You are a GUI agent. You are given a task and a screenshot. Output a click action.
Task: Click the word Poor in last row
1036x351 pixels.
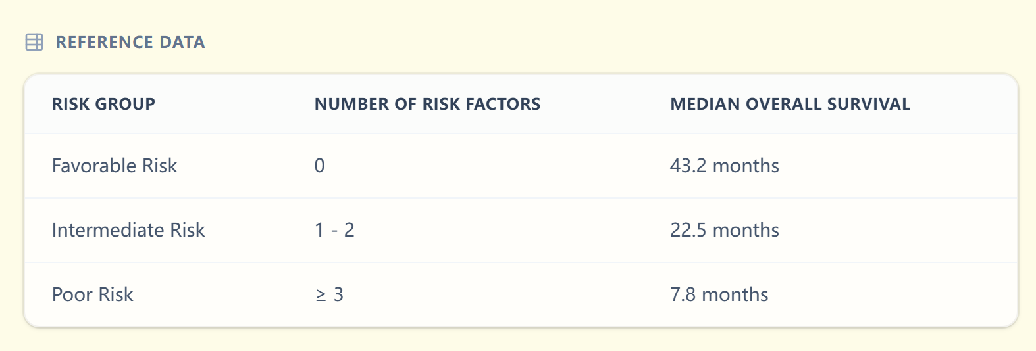[72, 294]
